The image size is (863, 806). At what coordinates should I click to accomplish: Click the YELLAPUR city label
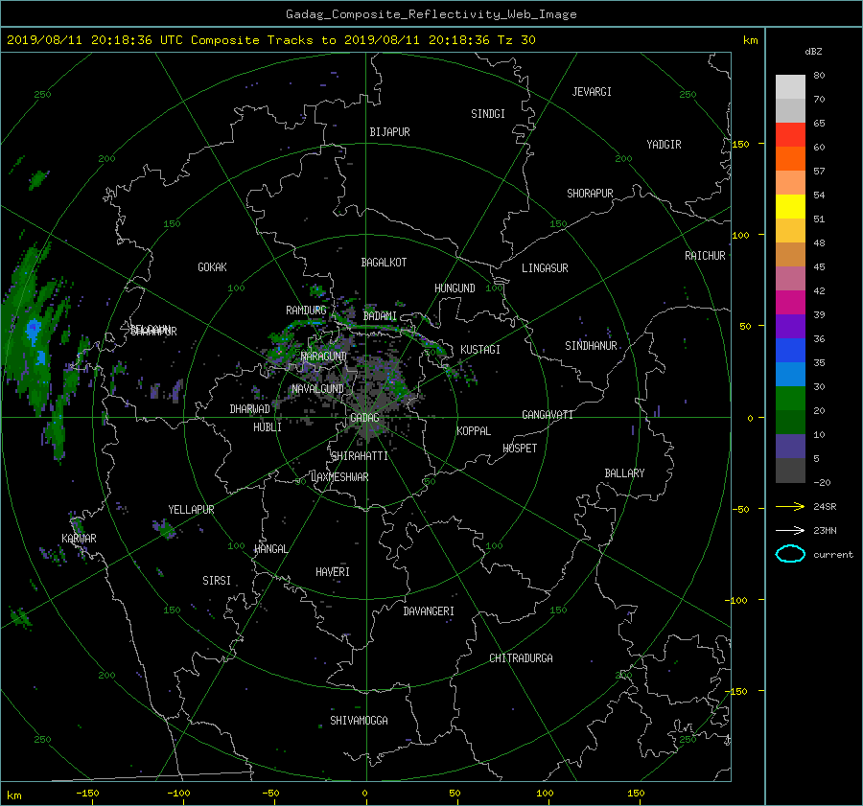[191, 510]
